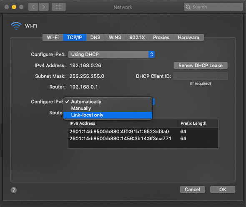Open the Configure IPv4 dropdown
Screen dimensions: 246x207
click(111, 55)
